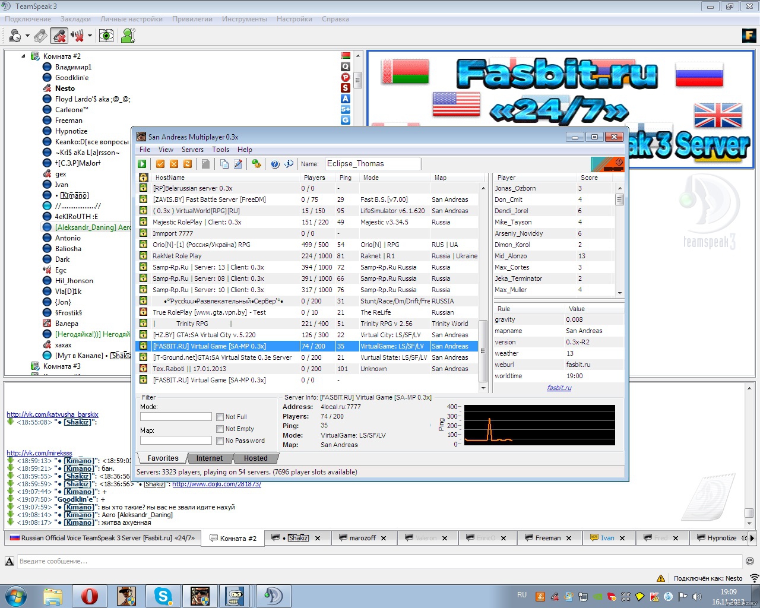Click the About info bubble icon in SA-MP

point(289,164)
